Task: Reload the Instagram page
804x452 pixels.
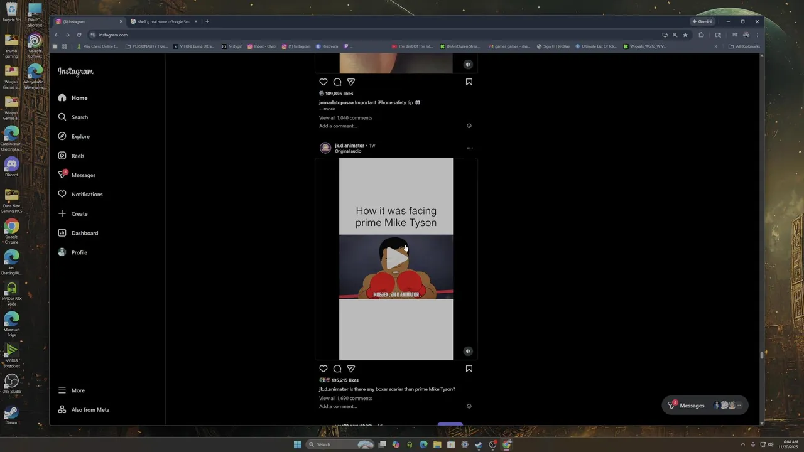Action: pyautogui.click(x=79, y=35)
